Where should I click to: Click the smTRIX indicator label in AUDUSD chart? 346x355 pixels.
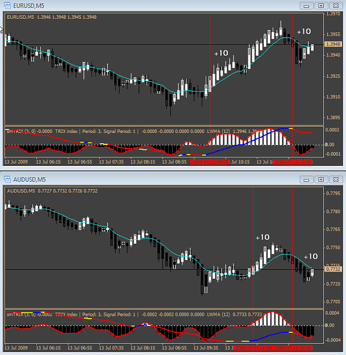coord(30,315)
